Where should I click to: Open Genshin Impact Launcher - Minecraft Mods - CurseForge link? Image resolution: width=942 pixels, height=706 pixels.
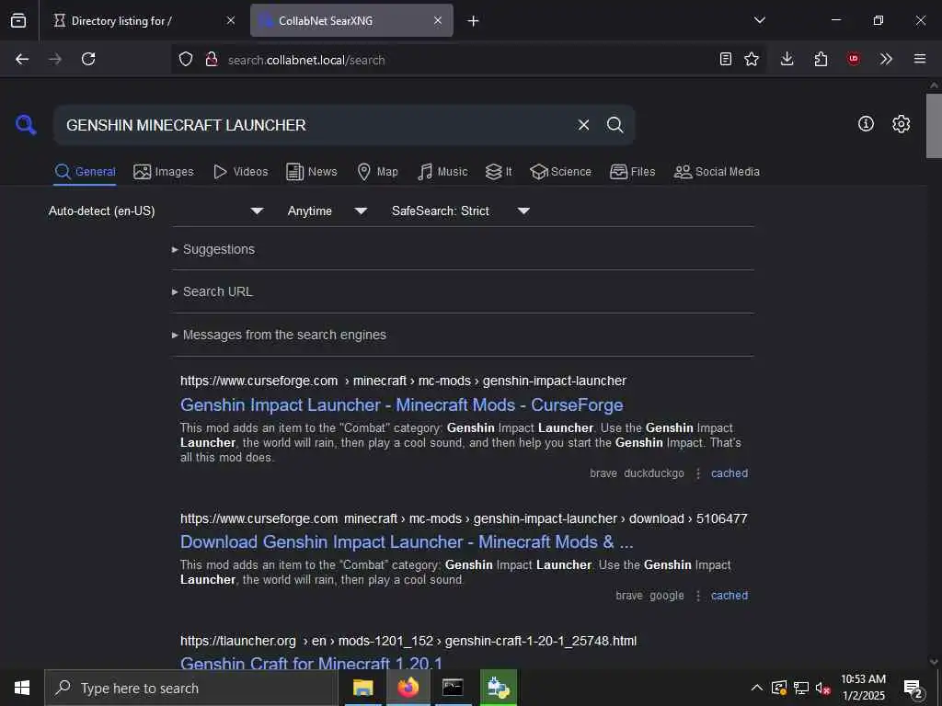[401, 404]
